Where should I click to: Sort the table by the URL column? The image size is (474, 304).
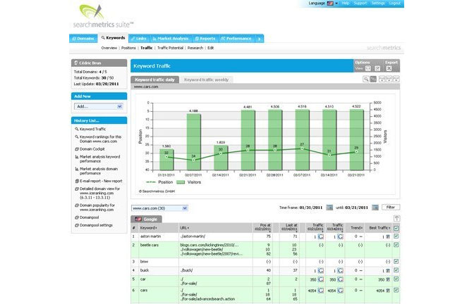pos(185,228)
